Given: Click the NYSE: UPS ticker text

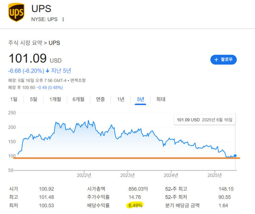Looking at the screenshot, I should 44,19.
